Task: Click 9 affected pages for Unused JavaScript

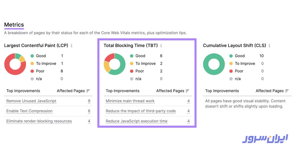Action: click(x=89, y=101)
